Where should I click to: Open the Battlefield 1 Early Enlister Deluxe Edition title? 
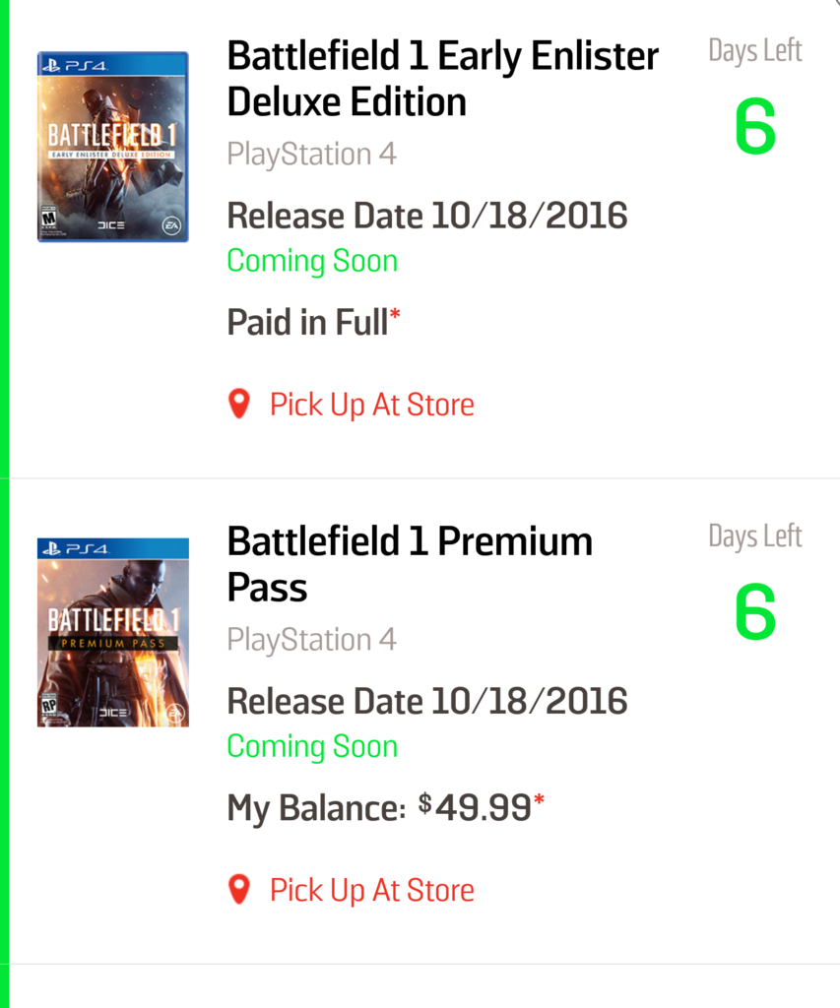(x=442, y=80)
